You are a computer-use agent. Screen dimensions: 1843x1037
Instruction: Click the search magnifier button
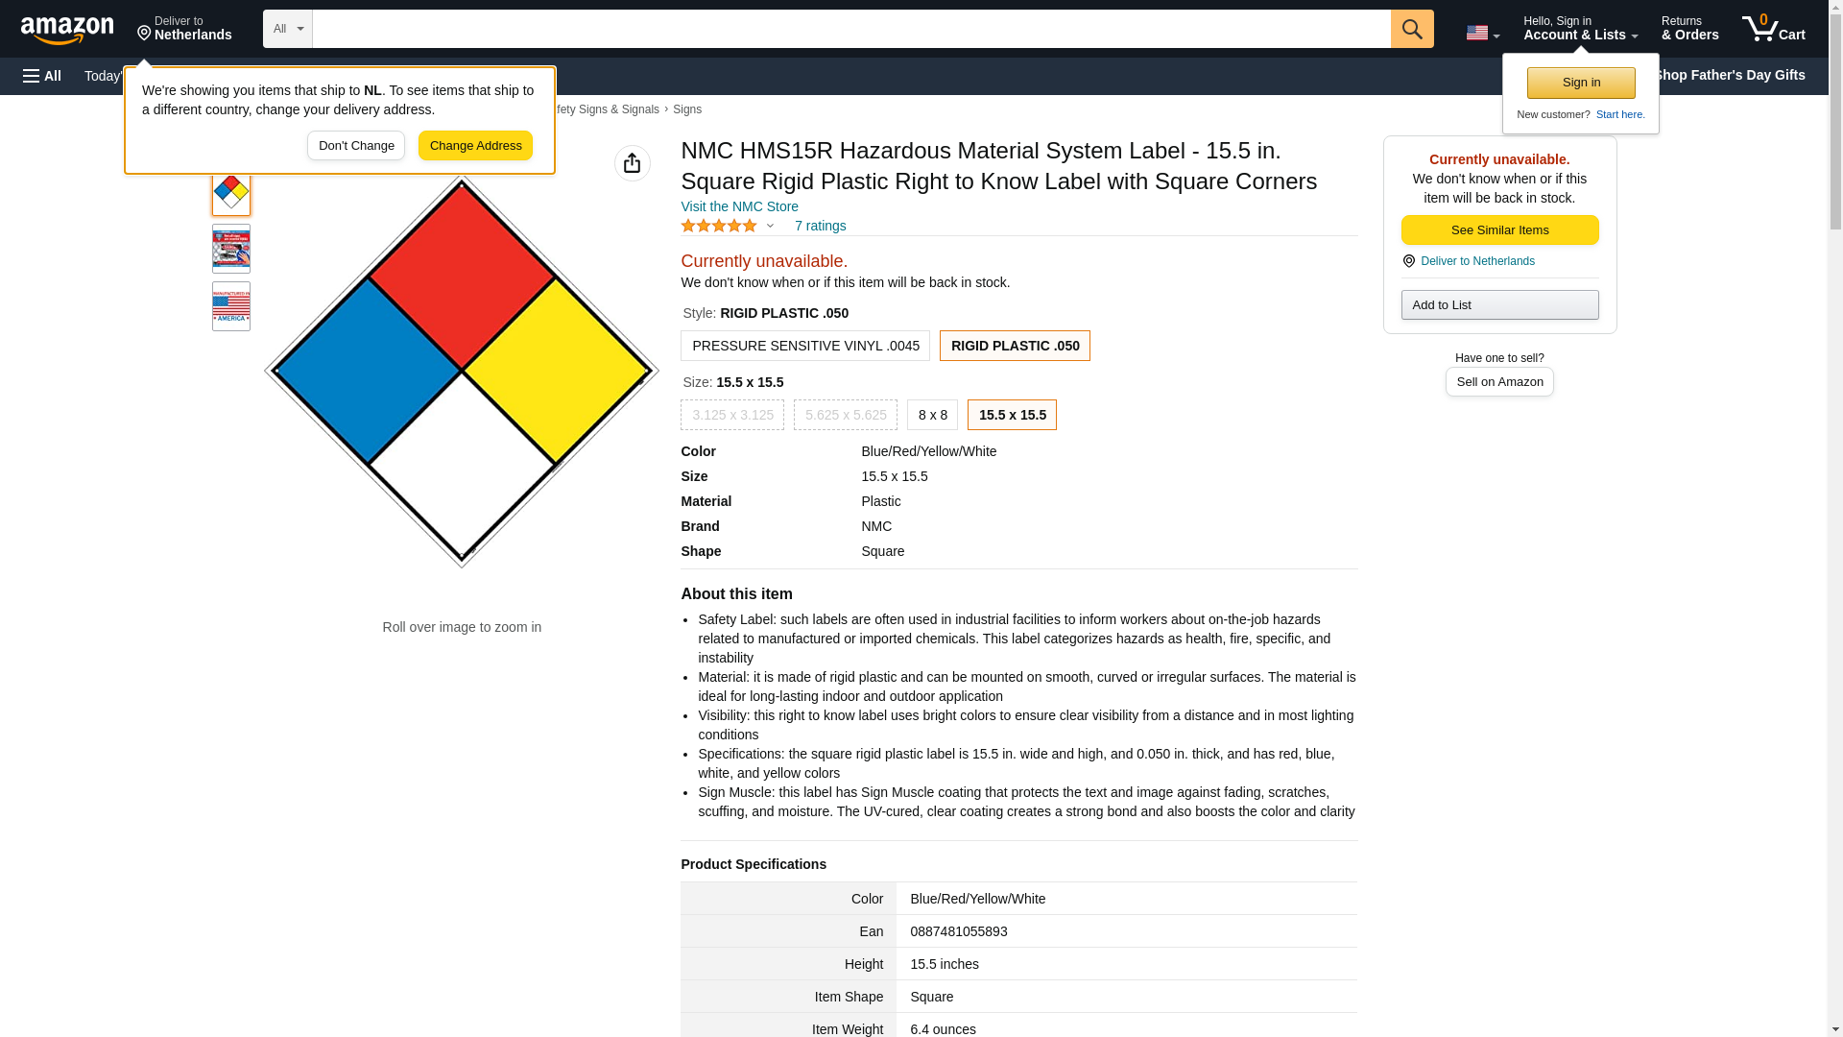pyautogui.click(x=1411, y=29)
